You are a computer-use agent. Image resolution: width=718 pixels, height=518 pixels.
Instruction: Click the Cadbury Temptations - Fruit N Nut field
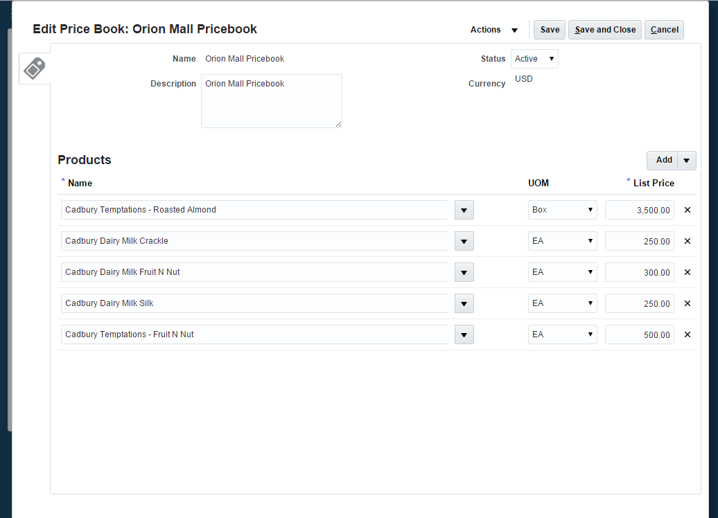pos(254,334)
